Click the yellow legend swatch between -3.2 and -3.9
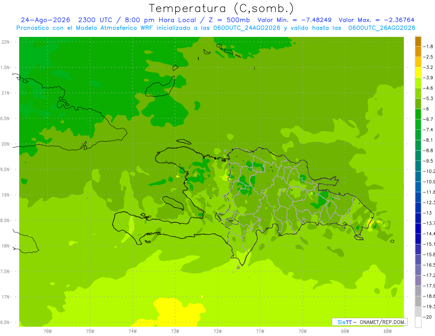The image size is (435, 336). coord(418,72)
